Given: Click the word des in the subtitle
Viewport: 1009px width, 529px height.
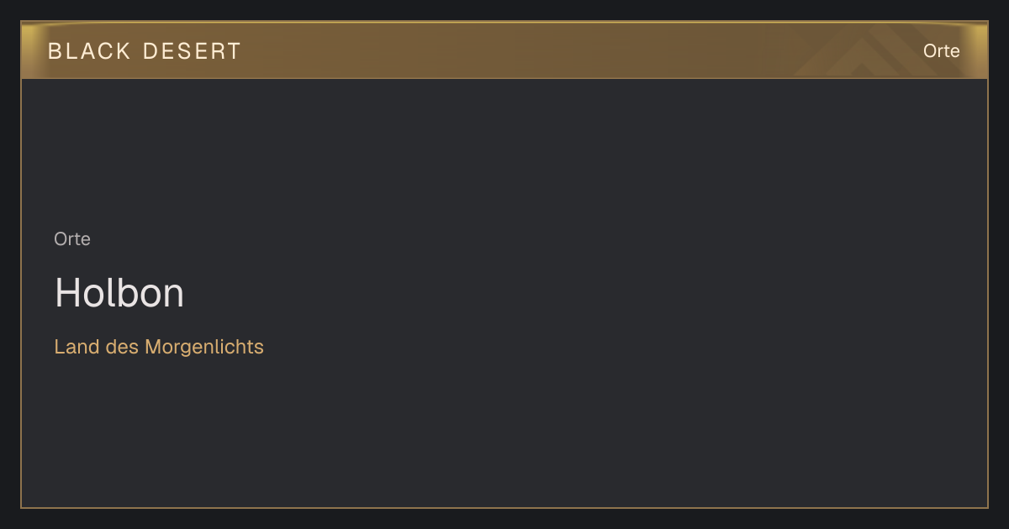Looking at the screenshot, I should pyautogui.click(x=122, y=347).
